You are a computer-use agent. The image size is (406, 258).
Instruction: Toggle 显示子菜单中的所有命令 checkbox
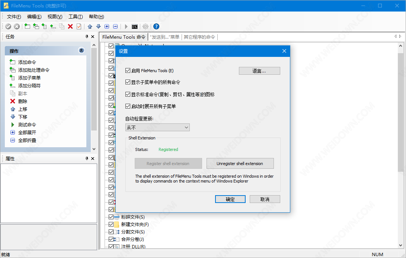[128, 82]
